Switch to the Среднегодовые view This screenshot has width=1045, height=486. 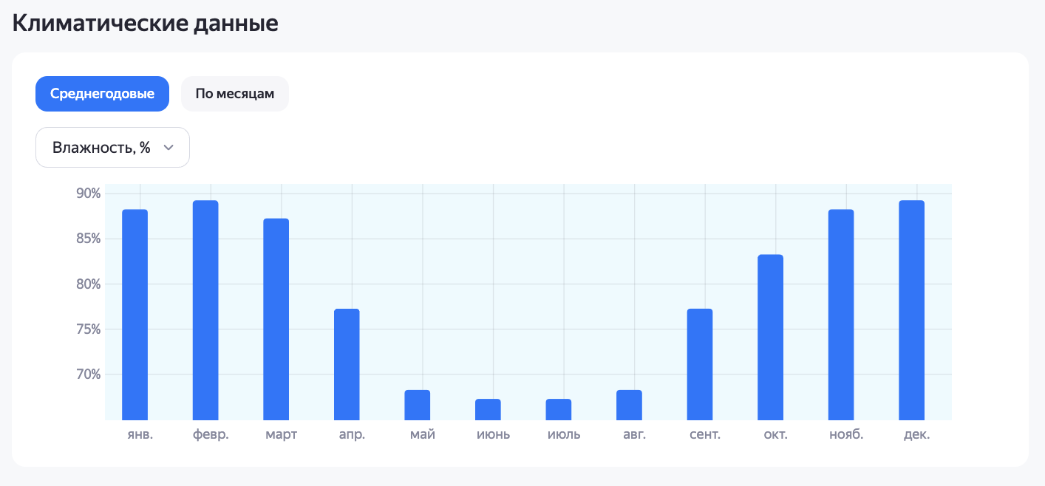coord(102,94)
